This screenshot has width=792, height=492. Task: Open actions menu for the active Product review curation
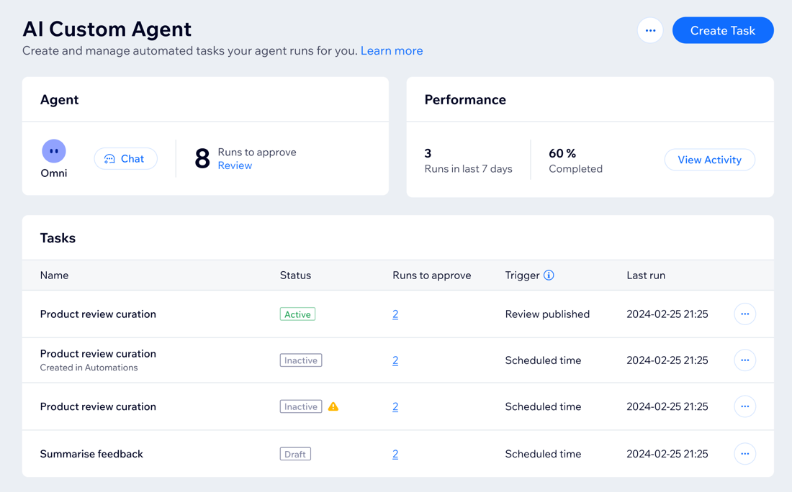(744, 314)
